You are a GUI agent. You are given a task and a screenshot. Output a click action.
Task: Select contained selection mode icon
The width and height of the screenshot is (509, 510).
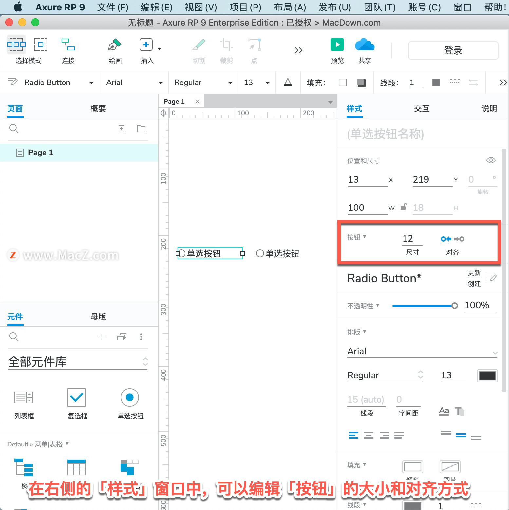click(x=41, y=44)
